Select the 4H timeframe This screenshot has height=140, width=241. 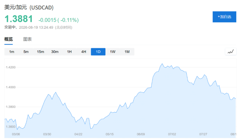pyautogui.click(x=84, y=52)
